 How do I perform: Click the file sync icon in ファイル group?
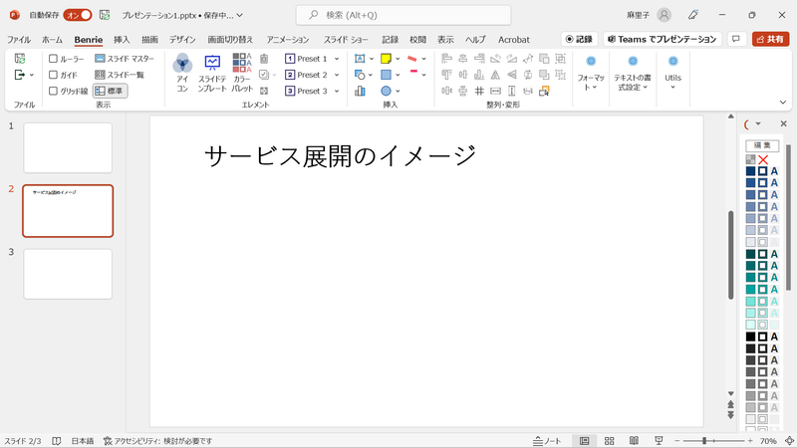pyautogui.click(x=20, y=59)
